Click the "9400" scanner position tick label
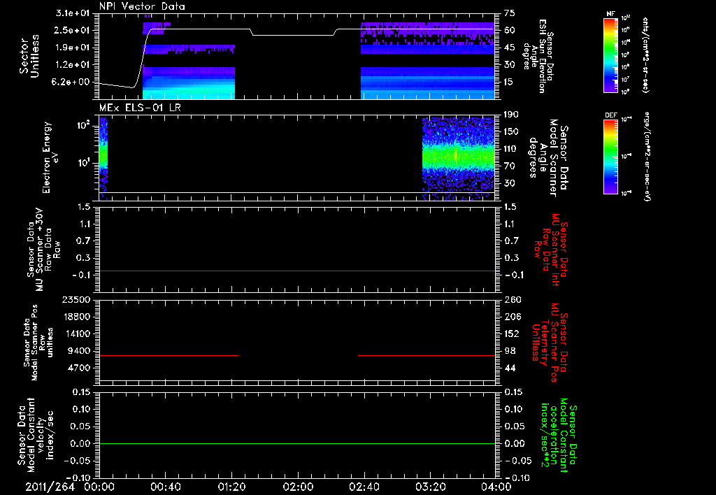716x495 pixels. pos(78,351)
